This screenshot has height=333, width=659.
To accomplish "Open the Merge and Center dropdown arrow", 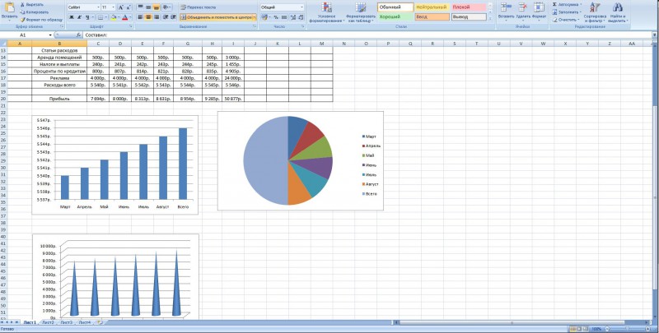I will [255, 17].
